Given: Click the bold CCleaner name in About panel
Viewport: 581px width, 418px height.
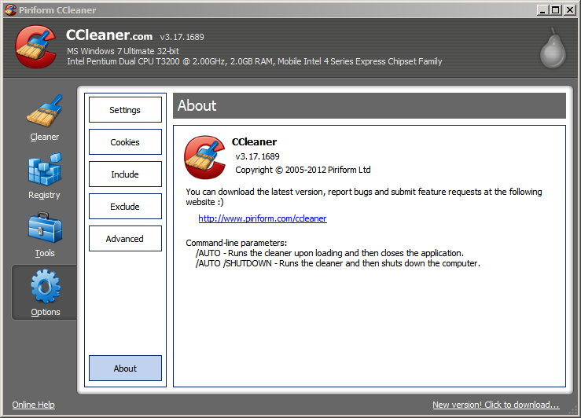Looking at the screenshot, I should pos(254,141).
